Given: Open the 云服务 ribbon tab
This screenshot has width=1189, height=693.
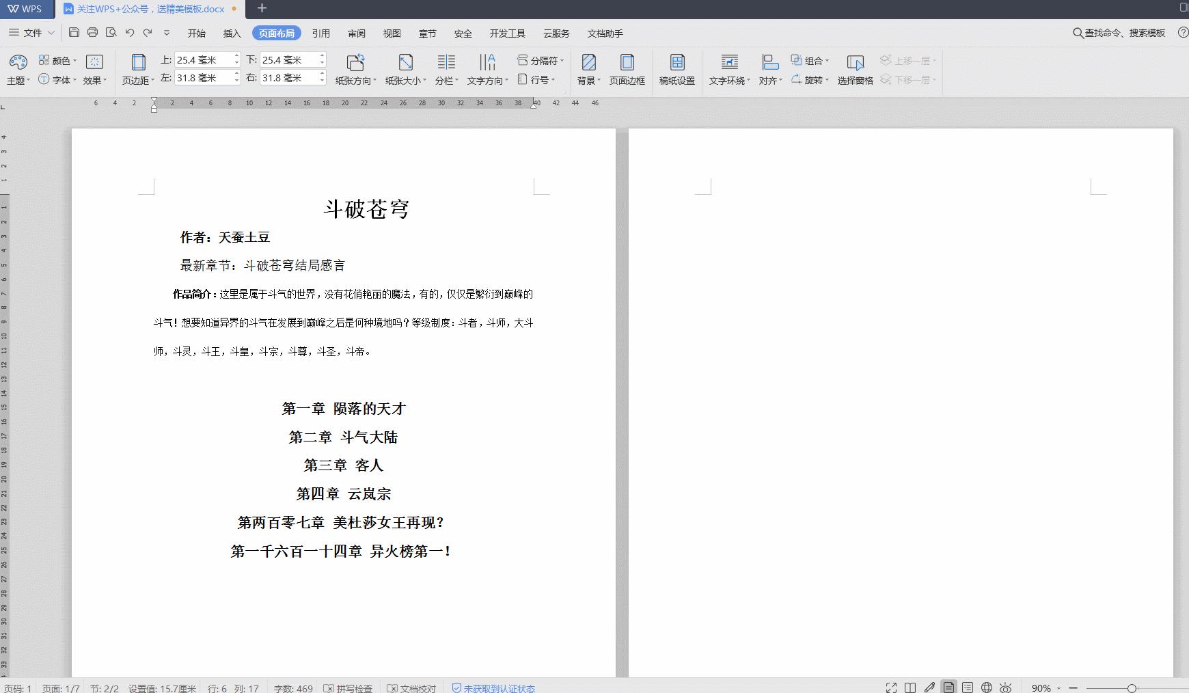Looking at the screenshot, I should 556,33.
